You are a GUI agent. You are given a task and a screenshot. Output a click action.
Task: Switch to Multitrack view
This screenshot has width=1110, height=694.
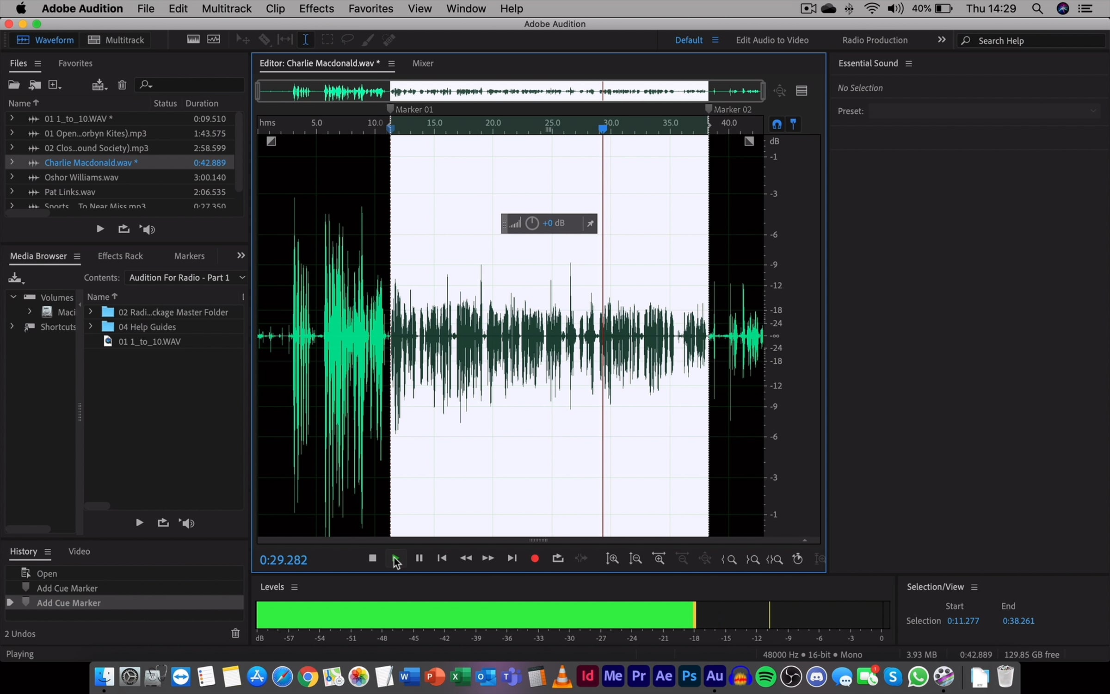tap(116, 40)
